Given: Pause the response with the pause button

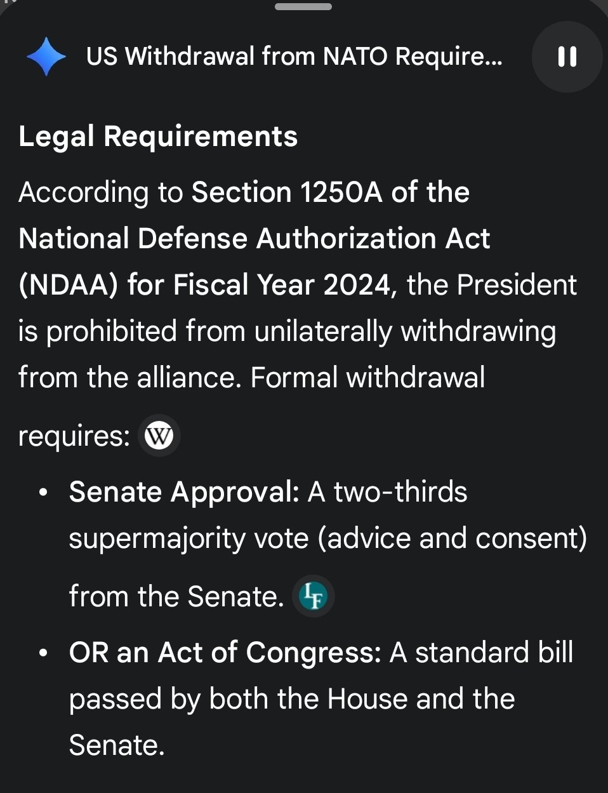Looking at the screenshot, I should point(567,57).
